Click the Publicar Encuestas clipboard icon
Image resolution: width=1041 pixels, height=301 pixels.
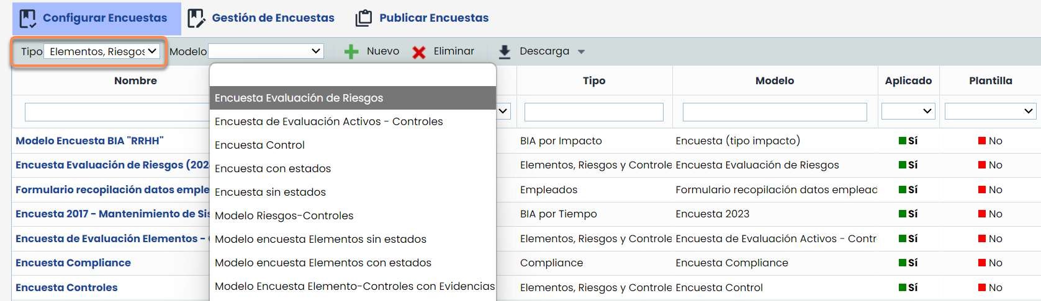pyautogui.click(x=364, y=19)
